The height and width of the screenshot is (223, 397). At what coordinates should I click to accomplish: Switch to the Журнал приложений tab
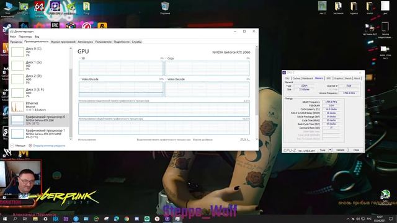click(63, 42)
